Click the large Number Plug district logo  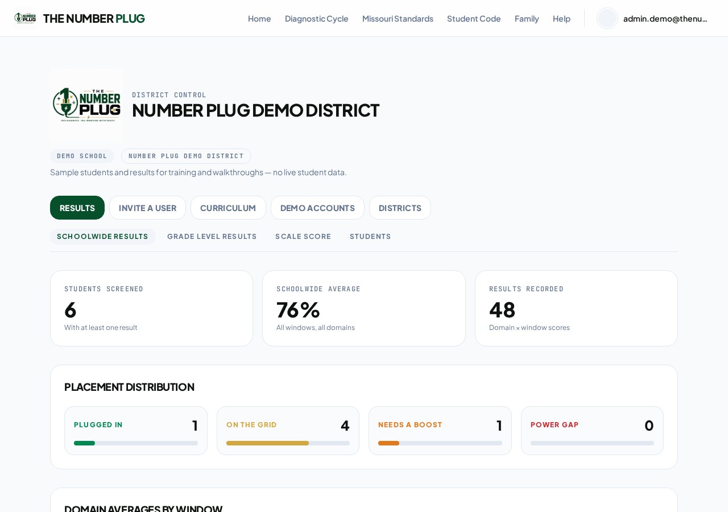pos(86,105)
